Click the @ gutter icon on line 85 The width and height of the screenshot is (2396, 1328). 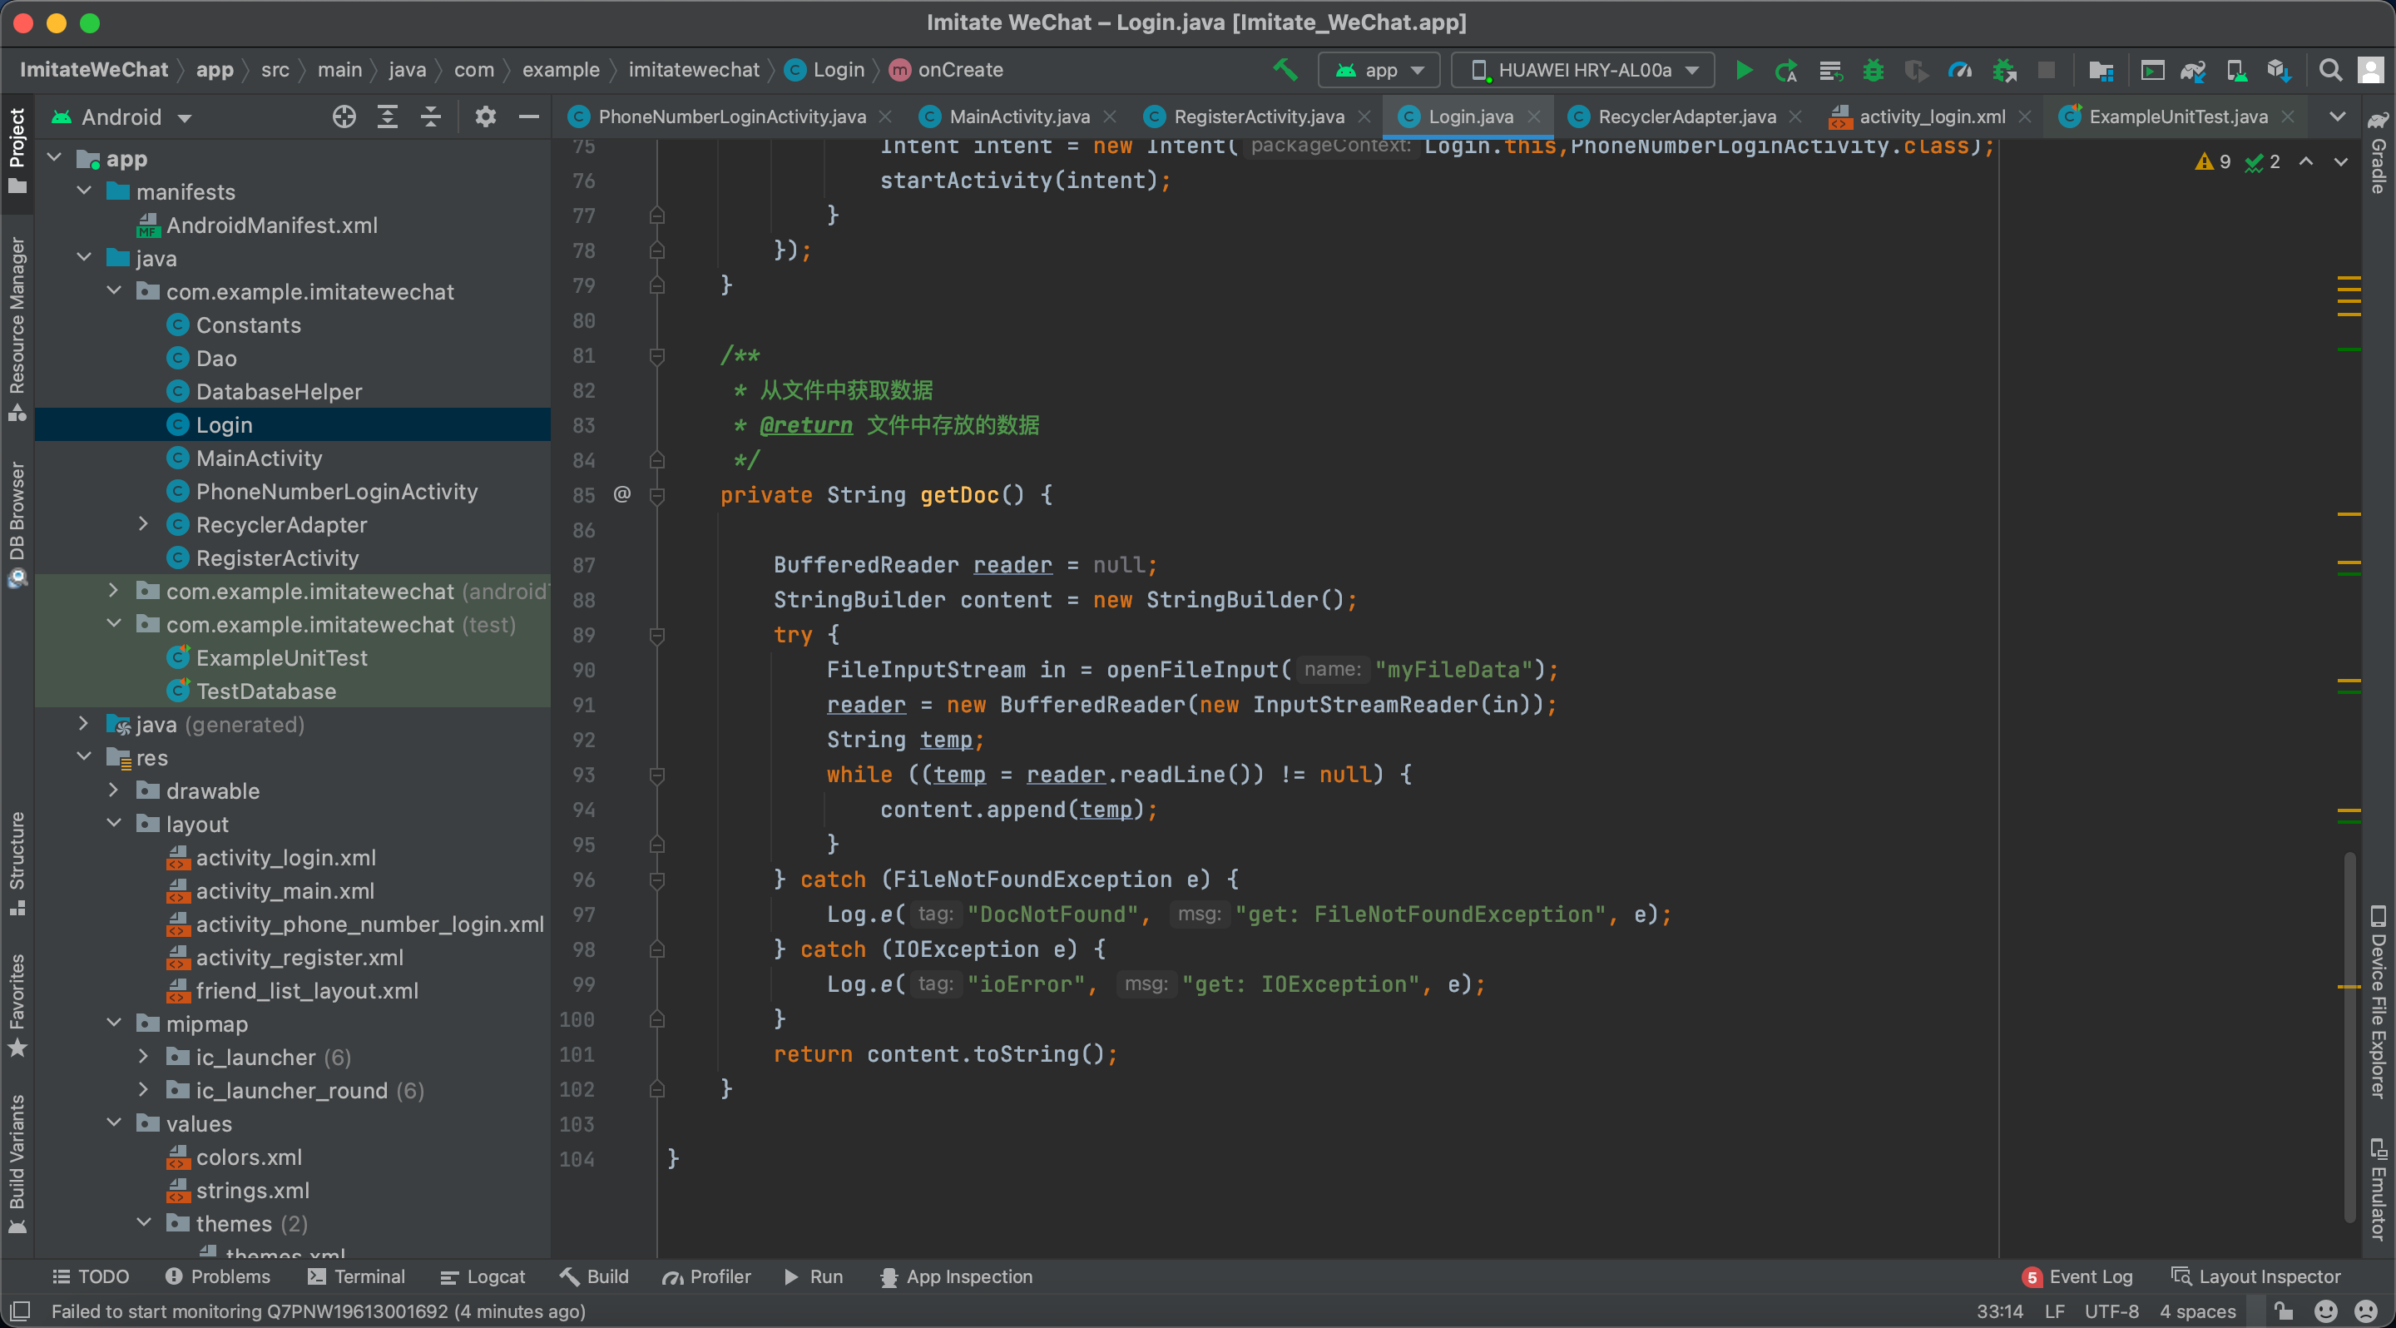point(622,493)
